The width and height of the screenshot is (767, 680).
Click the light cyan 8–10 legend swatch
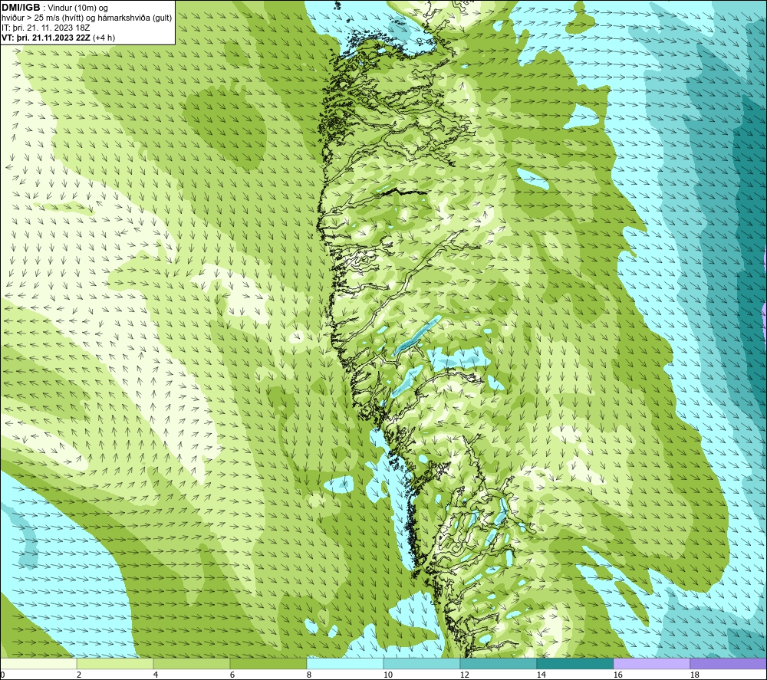tap(345, 664)
